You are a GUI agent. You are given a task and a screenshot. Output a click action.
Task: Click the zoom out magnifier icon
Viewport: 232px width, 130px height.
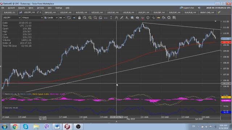tap(95, 18)
